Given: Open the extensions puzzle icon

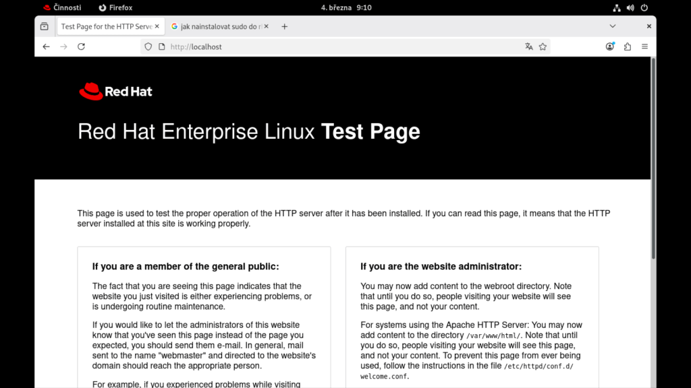Looking at the screenshot, I should [x=628, y=46].
